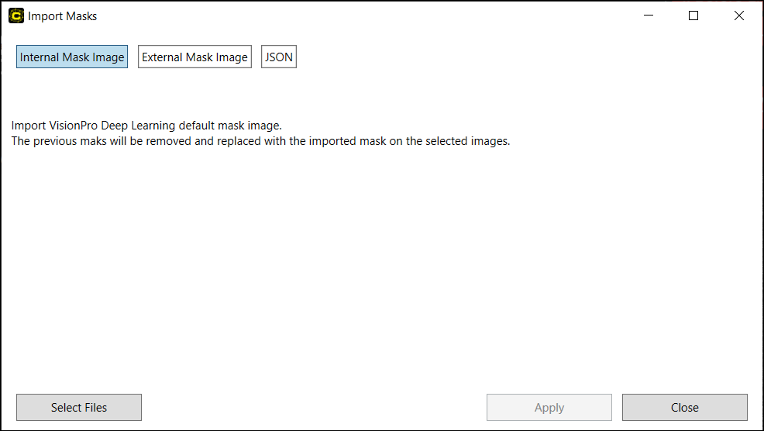Switch to Internal Mask Image tab
The width and height of the screenshot is (764, 431).
(72, 57)
